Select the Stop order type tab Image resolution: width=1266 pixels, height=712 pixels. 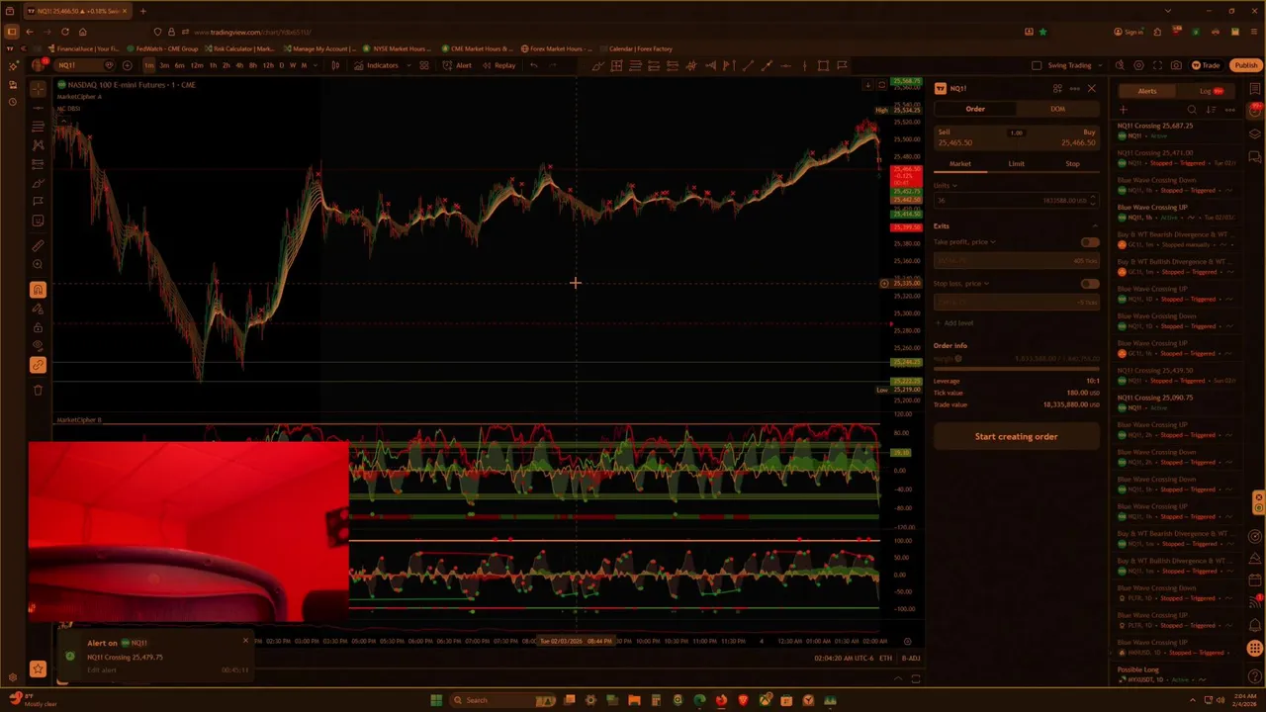(x=1072, y=164)
